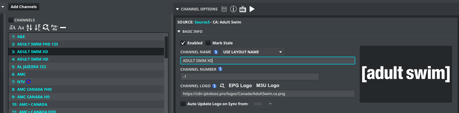Click the logo search refresh icon

(x=222, y=86)
